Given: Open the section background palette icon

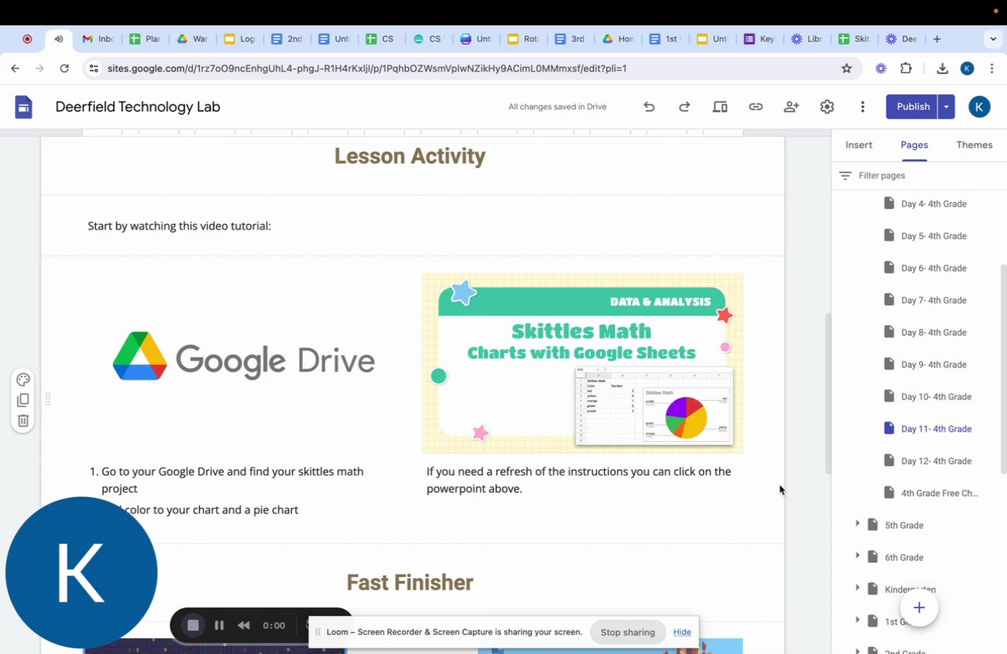Looking at the screenshot, I should [23, 380].
